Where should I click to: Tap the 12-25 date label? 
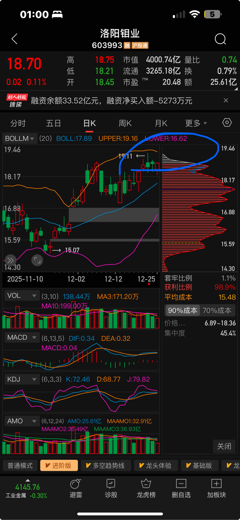[x=146, y=279]
